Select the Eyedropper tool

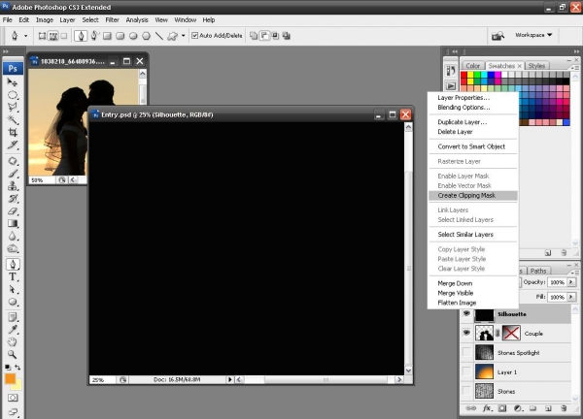pos(13,330)
